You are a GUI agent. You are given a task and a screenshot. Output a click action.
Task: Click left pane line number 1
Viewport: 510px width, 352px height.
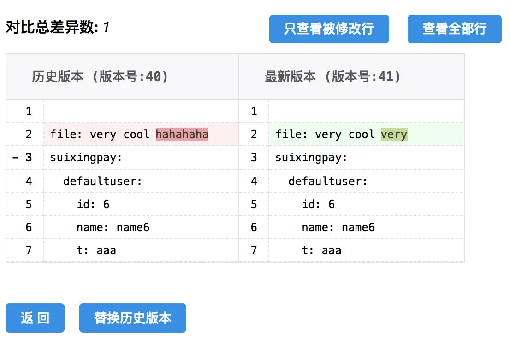pyautogui.click(x=29, y=111)
